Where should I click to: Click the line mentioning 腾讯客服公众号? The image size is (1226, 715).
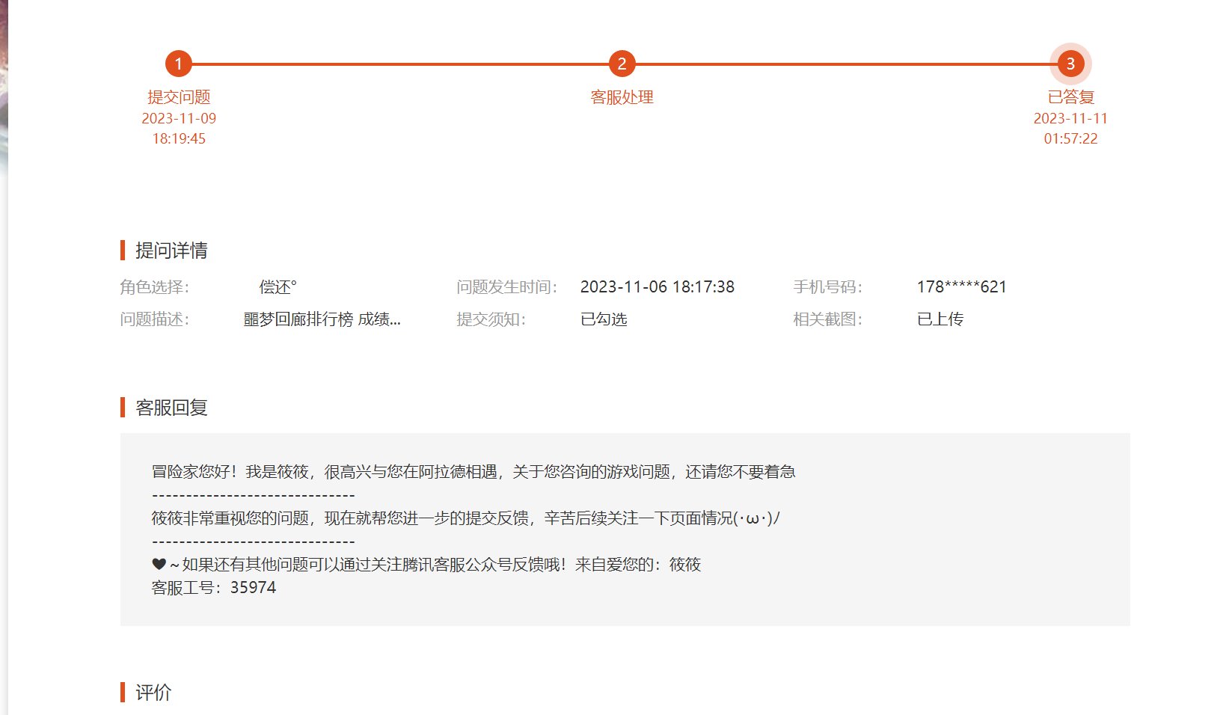click(426, 565)
